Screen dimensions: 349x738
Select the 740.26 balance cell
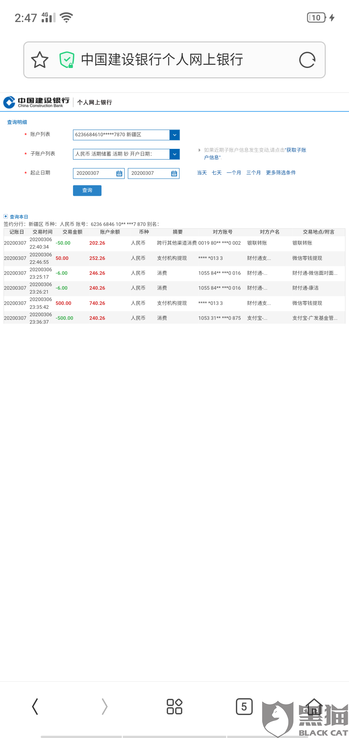point(97,303)
